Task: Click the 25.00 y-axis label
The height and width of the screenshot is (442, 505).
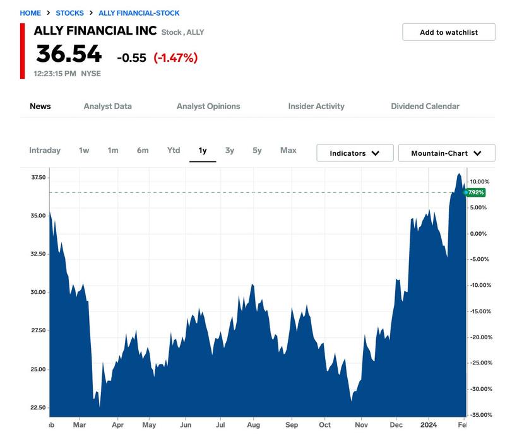Action: point(39,369)
